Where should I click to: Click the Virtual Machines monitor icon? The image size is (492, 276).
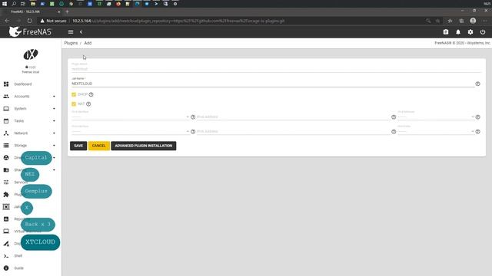coord(6,232)
